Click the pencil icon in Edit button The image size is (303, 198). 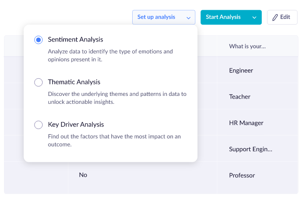click(275, 17)
